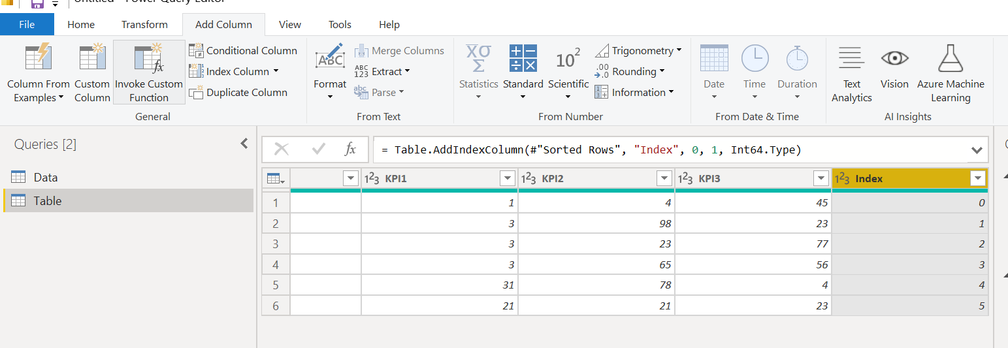Click the Rounding button

coord(630,71)
